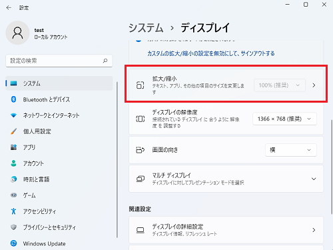Viewport: 333px width, 250px height.
Task: Click the ディスプレイの解像度 resolution icon
Action: [x=140, y=119]
